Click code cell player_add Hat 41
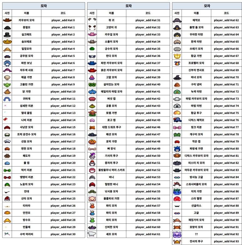 [x=148, y=92]
